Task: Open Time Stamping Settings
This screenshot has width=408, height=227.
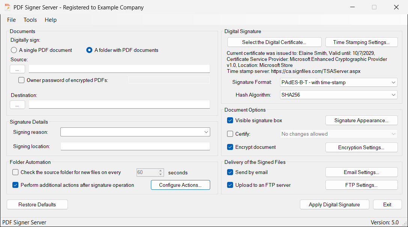Action: click(x=361, y=42)
